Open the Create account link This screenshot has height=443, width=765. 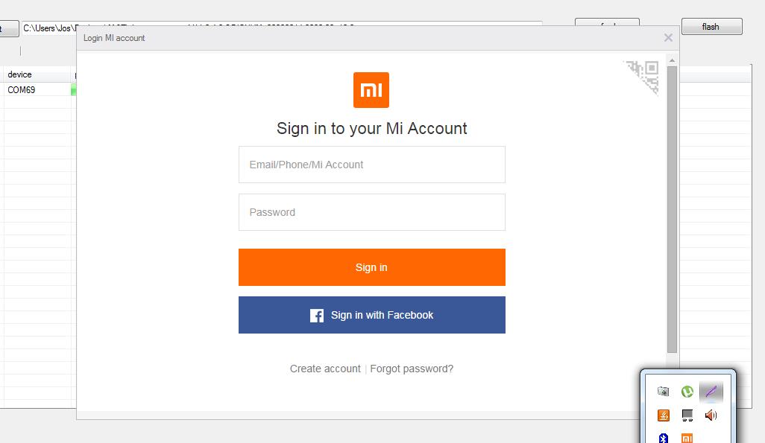(325, 369)
